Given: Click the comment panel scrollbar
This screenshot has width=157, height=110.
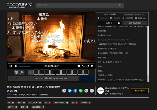Looking at the screenshot, I should pyautogui.click(x=148, y=54).
